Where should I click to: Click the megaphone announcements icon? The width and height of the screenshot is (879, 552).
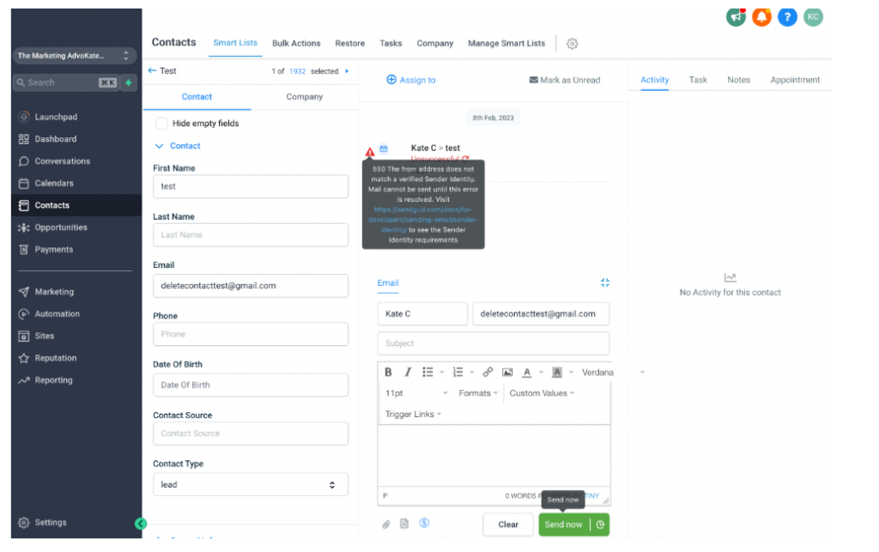pos(736,17)
